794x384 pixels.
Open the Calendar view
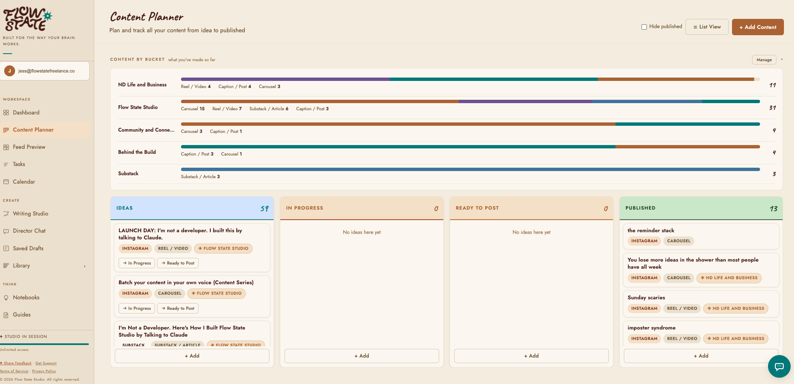[x=45, y=182]
